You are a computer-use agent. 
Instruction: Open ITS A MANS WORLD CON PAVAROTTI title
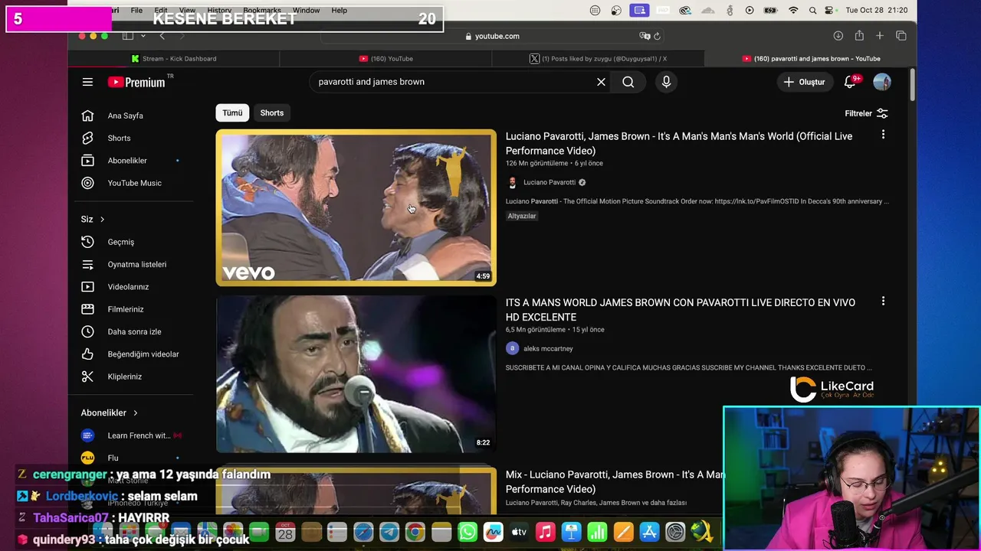point(681,309)
